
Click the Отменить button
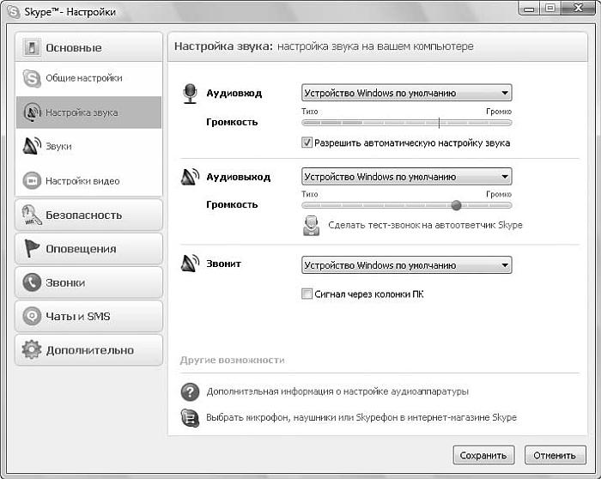point(555,455)
